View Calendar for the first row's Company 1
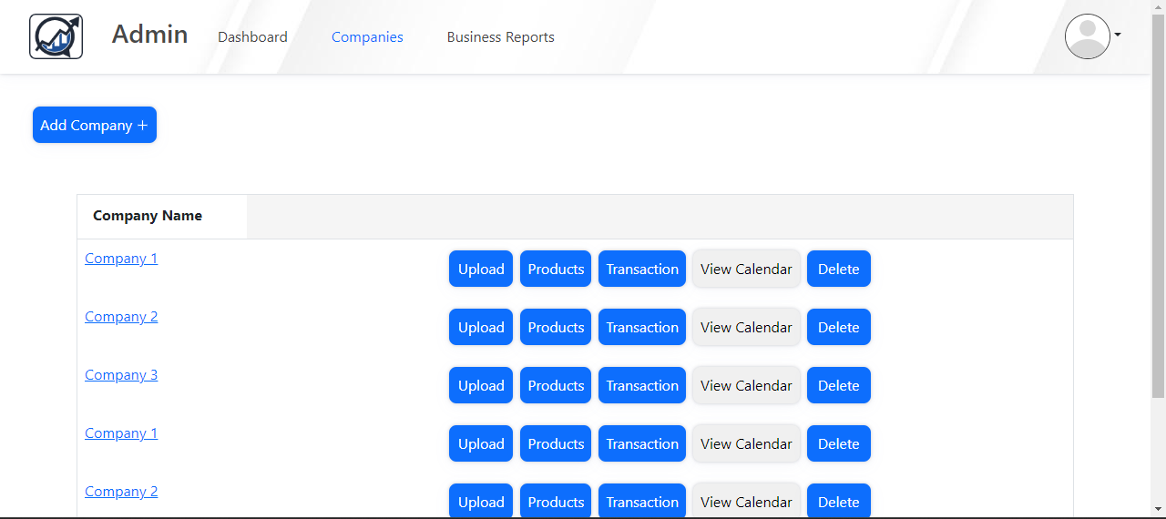The height and width of the screenshot is (519, 1166). tap(746, 269)
